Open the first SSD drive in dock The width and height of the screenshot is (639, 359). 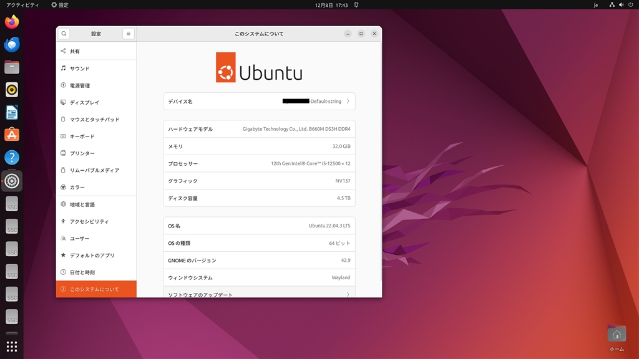tap(12, 204)
